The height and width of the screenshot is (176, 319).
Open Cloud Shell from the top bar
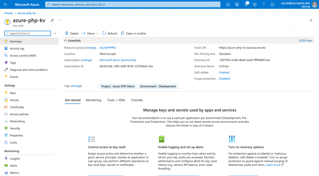[228, 4]
